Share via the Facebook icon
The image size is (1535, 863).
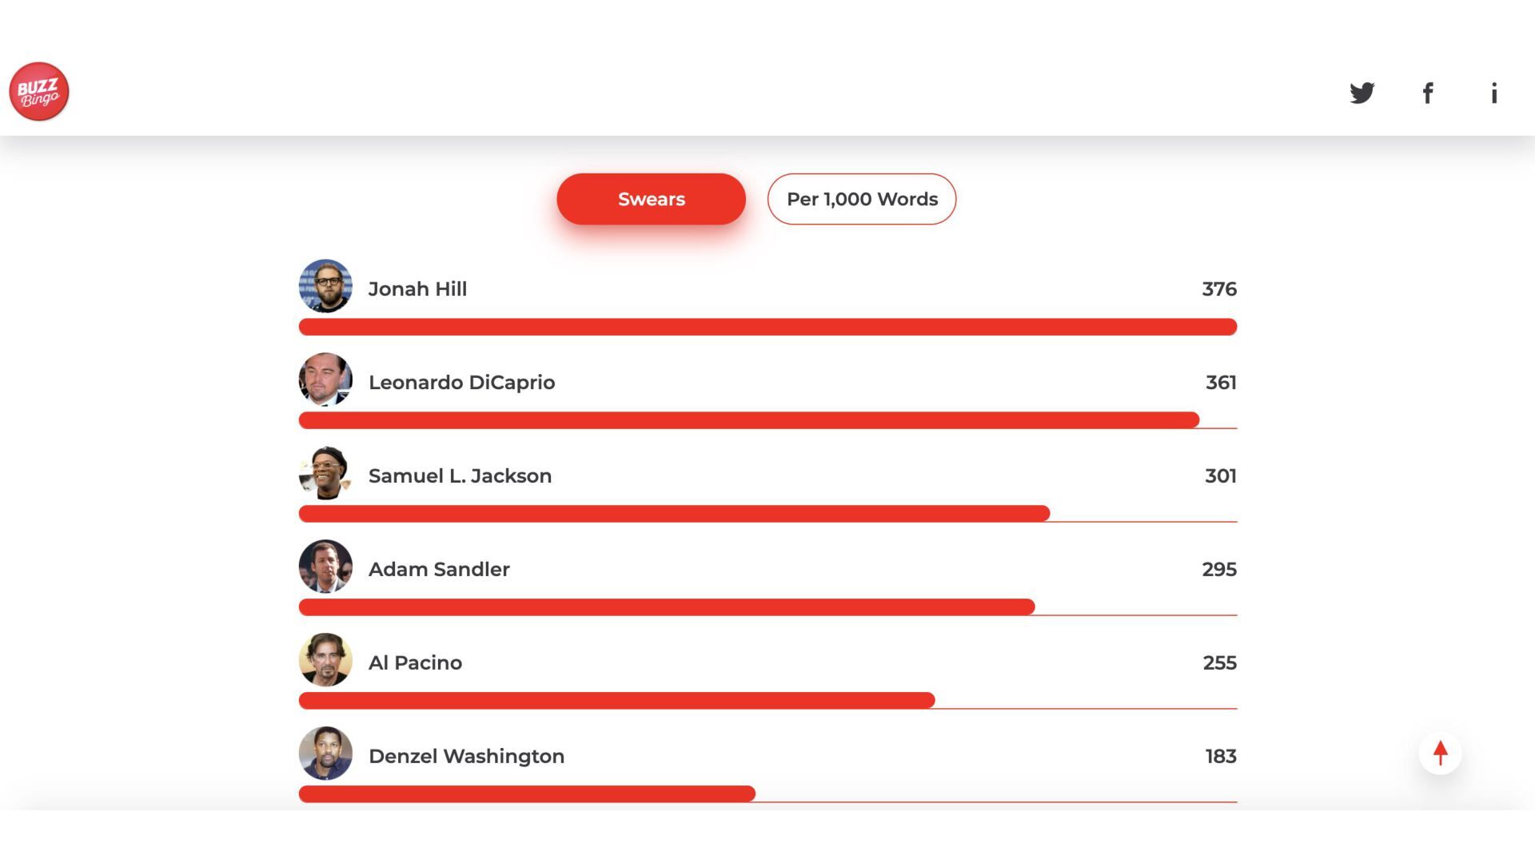(1428, 93)
